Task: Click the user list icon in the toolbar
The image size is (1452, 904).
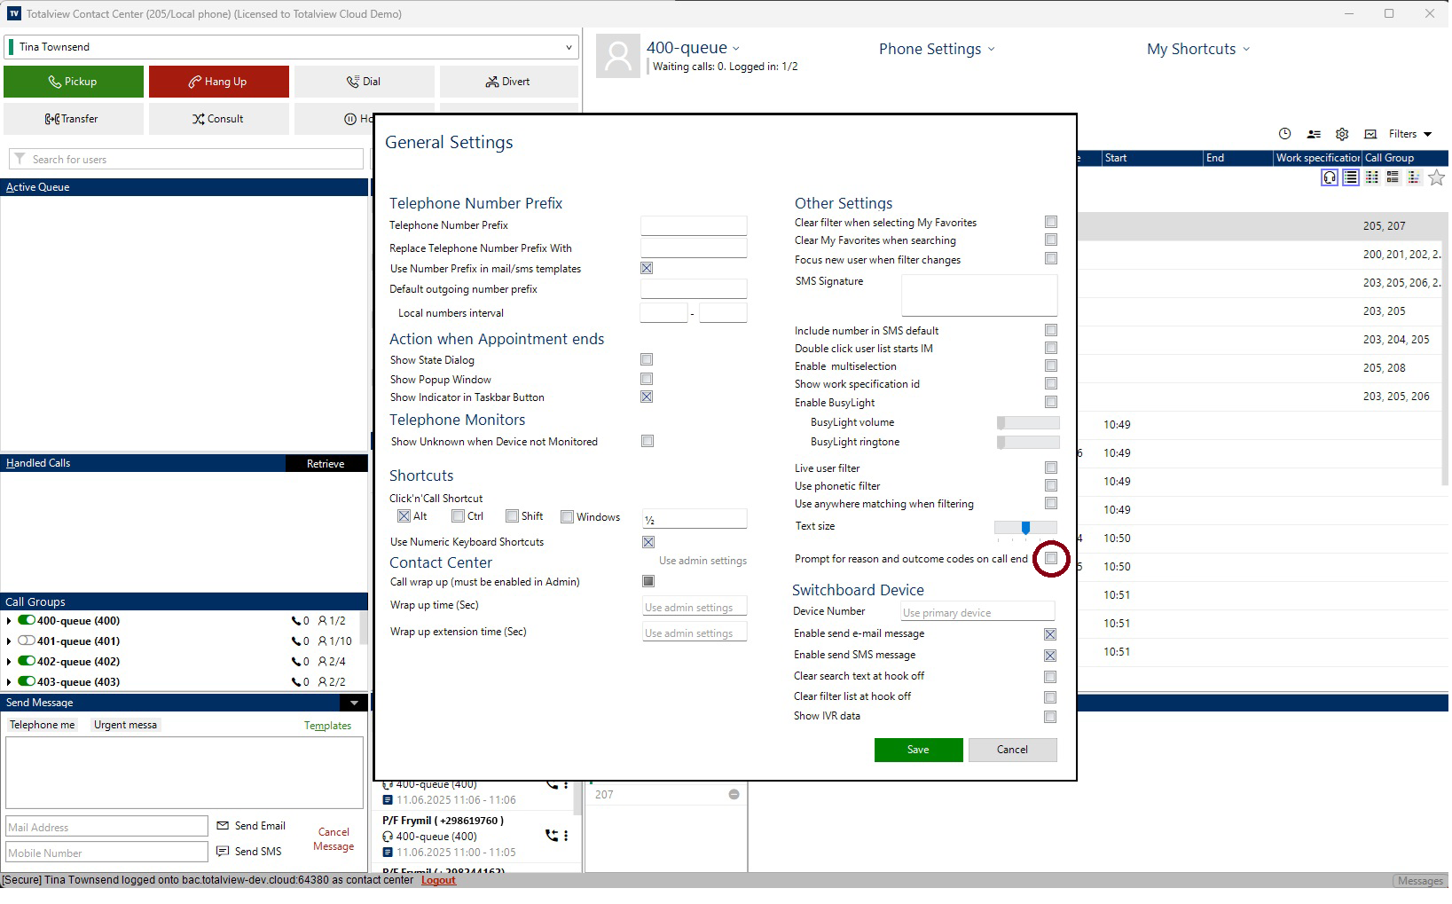Action: (x=1314, y=134)
